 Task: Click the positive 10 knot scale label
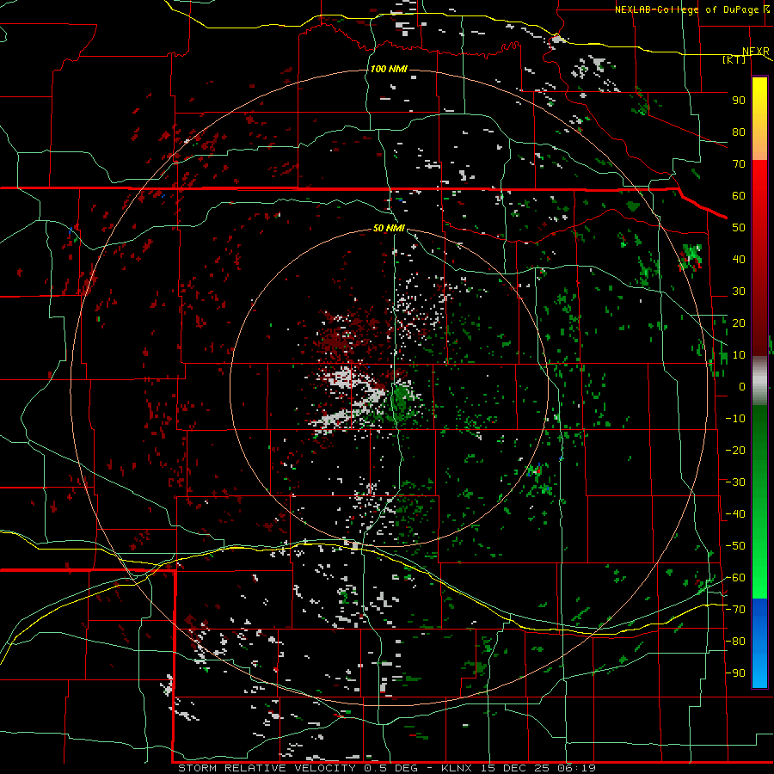click(739, 355)
